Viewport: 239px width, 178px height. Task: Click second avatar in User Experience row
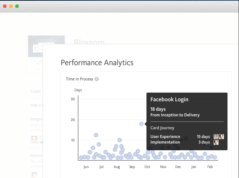tap(221, 137)
